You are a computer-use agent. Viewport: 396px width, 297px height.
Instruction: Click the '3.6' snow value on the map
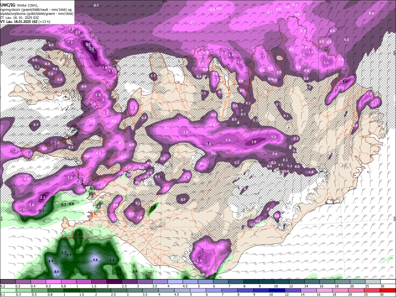92,49
